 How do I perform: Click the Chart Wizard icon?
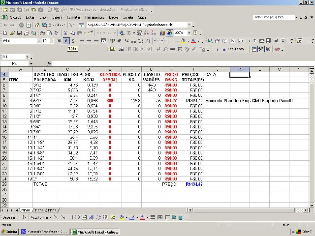coord(162,33)
